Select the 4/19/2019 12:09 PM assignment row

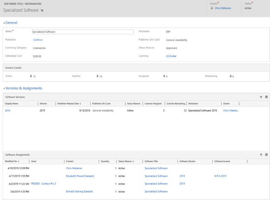coord(136,168)
